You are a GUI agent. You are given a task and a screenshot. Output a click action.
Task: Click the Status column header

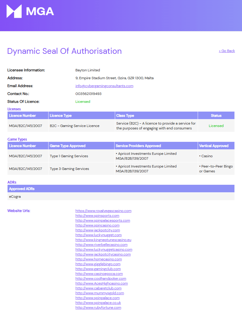(216, 116)
